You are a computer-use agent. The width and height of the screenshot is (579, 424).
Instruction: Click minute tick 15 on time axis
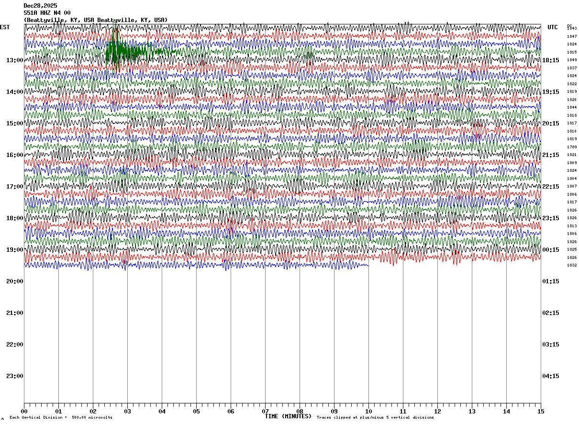coord(541,411)
